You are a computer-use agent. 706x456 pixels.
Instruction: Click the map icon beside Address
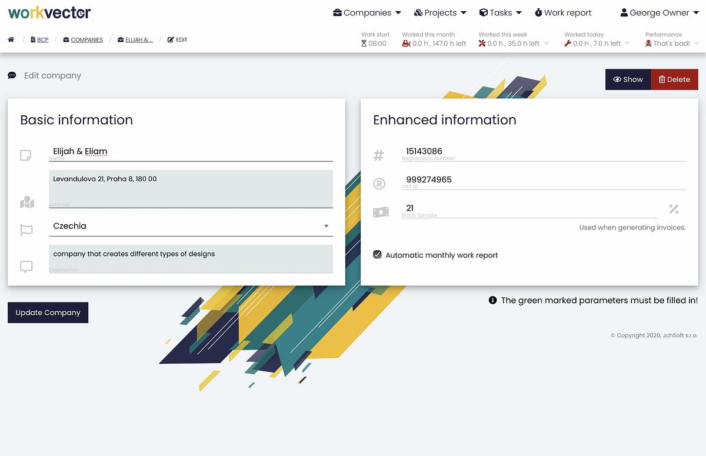coord(27,203)
